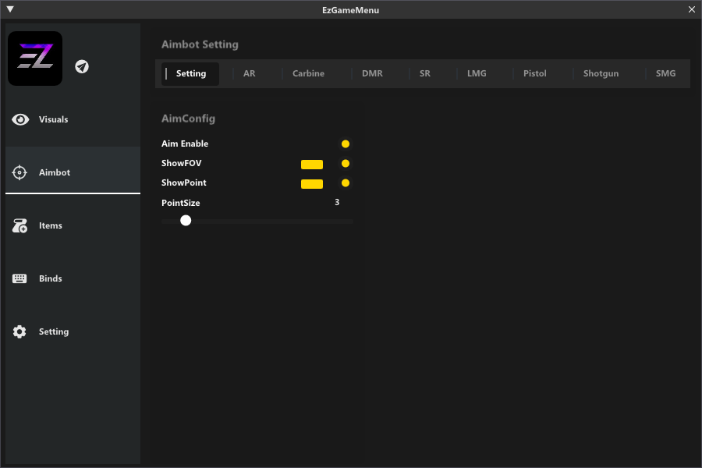This screenshot has height=468, width=702.
Task: Open the SR tab
Action: 425,73
